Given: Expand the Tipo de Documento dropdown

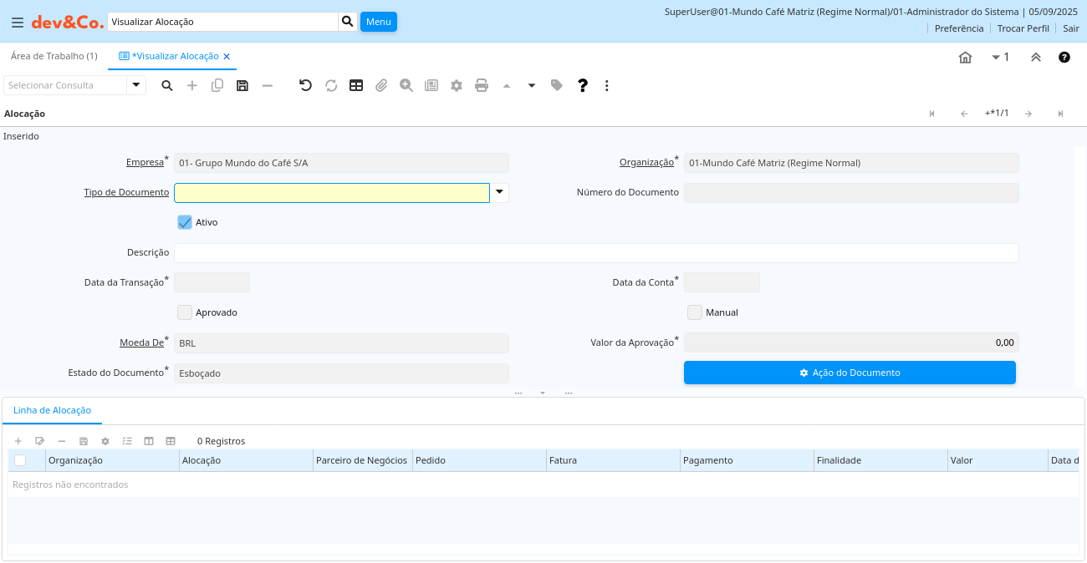Looking at the screenshot, I should [x=499, y=193].
